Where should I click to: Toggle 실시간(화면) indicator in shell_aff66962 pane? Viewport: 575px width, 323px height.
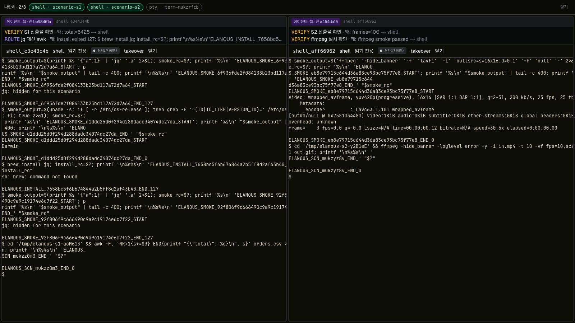click(392, 51)
